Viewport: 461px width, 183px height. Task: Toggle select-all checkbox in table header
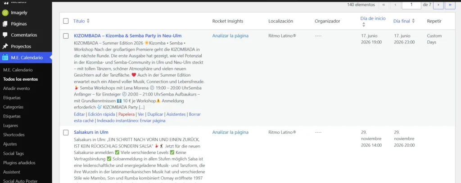coord(66,21)
